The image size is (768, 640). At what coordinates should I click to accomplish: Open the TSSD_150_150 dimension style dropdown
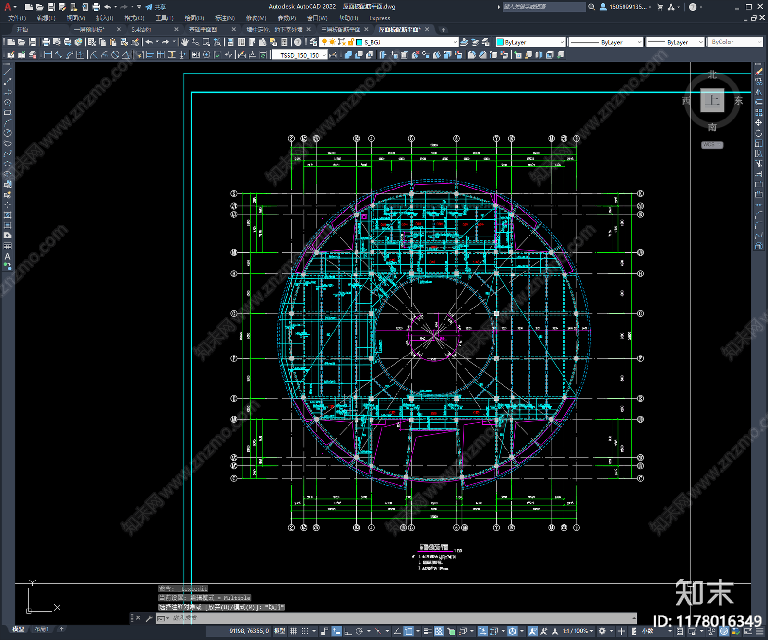[300, 55]
